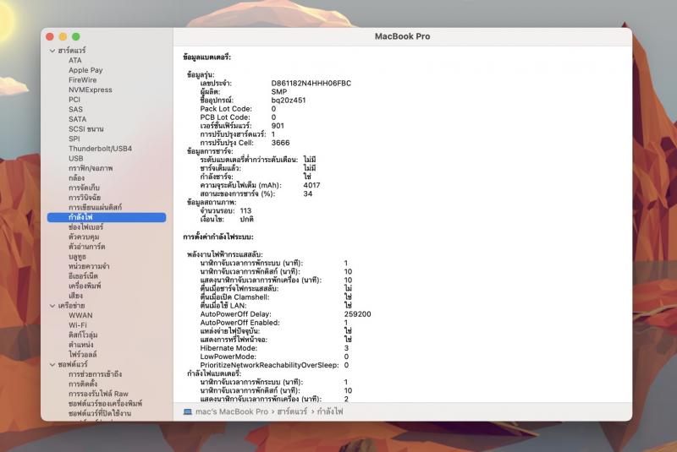
Task: Open the SPI hardware entry
Action: 74,139
